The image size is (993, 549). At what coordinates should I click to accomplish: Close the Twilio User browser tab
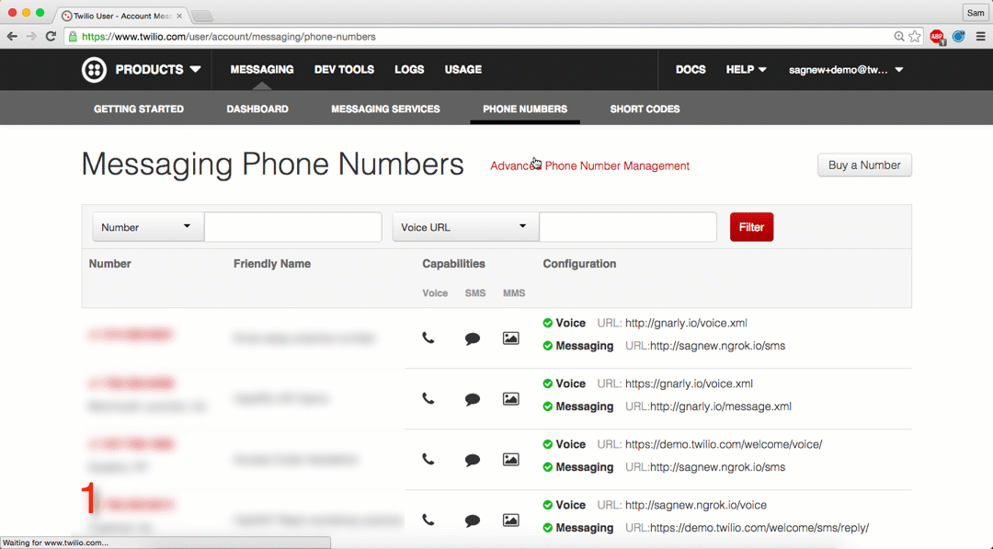coord(179,16)
